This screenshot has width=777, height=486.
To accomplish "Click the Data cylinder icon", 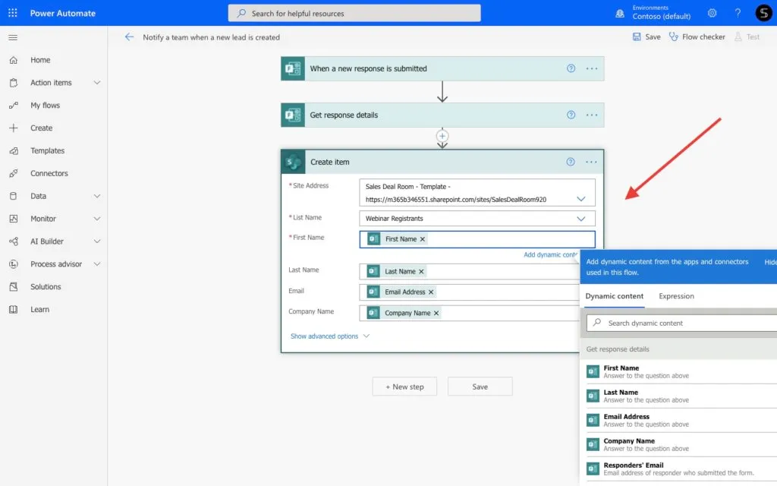I will pyautogui.click(x=14, y=196).
